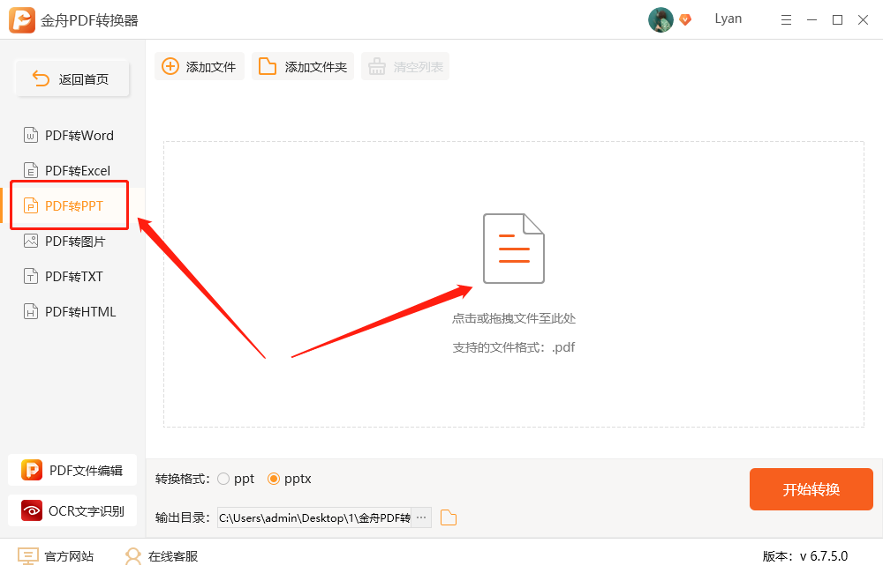
Task: Minimize the converter window
Action: click(x=811, y=20)
